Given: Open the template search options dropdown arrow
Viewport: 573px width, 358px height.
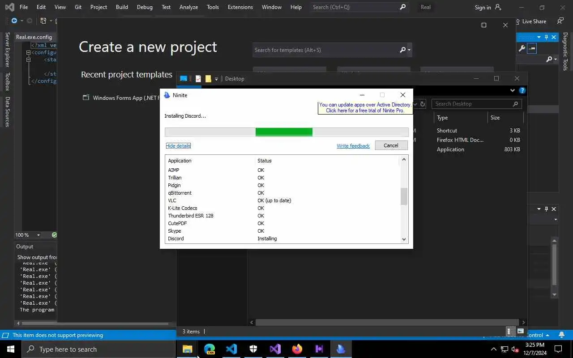Looking at the screenshot, I should point(409,50).
